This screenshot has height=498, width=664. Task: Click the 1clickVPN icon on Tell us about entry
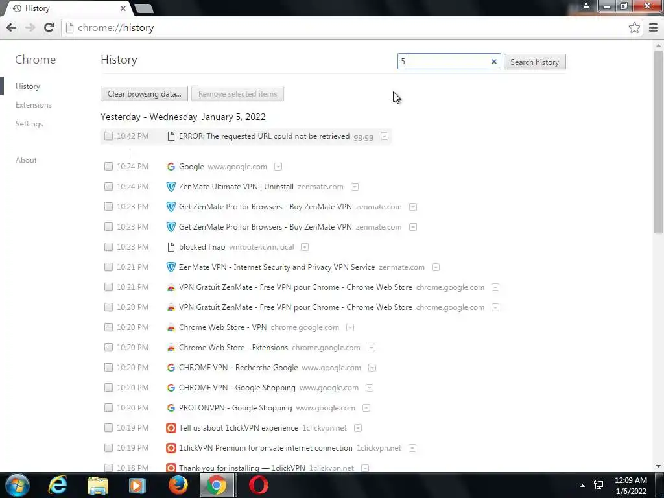[x=171, y=428]
